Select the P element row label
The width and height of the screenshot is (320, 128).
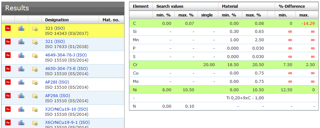[x=134, y=48]
